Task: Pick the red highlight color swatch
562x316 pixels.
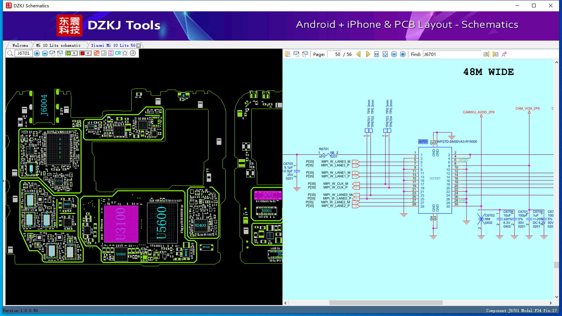Action: pos(82,53)
